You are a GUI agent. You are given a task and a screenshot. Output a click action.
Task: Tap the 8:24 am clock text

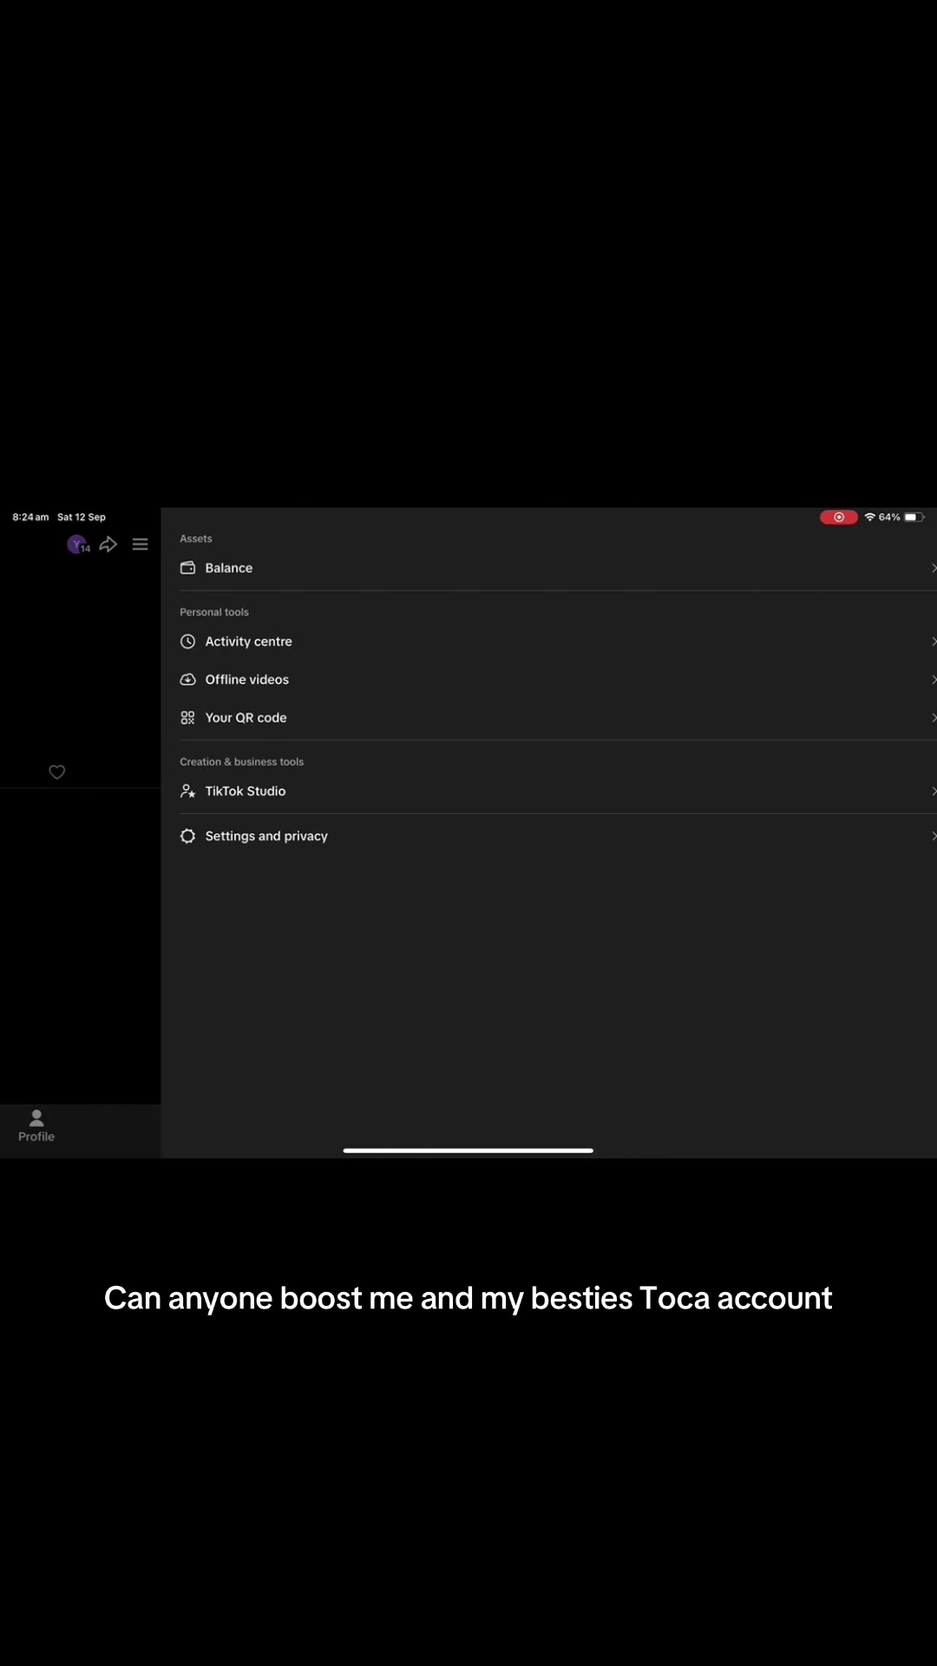pyautogui.click(x=30, y=517)
